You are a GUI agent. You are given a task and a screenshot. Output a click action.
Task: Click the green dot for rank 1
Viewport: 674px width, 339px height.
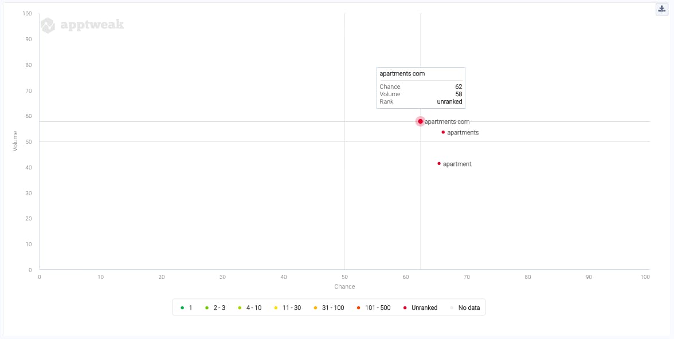pos(182,308)
